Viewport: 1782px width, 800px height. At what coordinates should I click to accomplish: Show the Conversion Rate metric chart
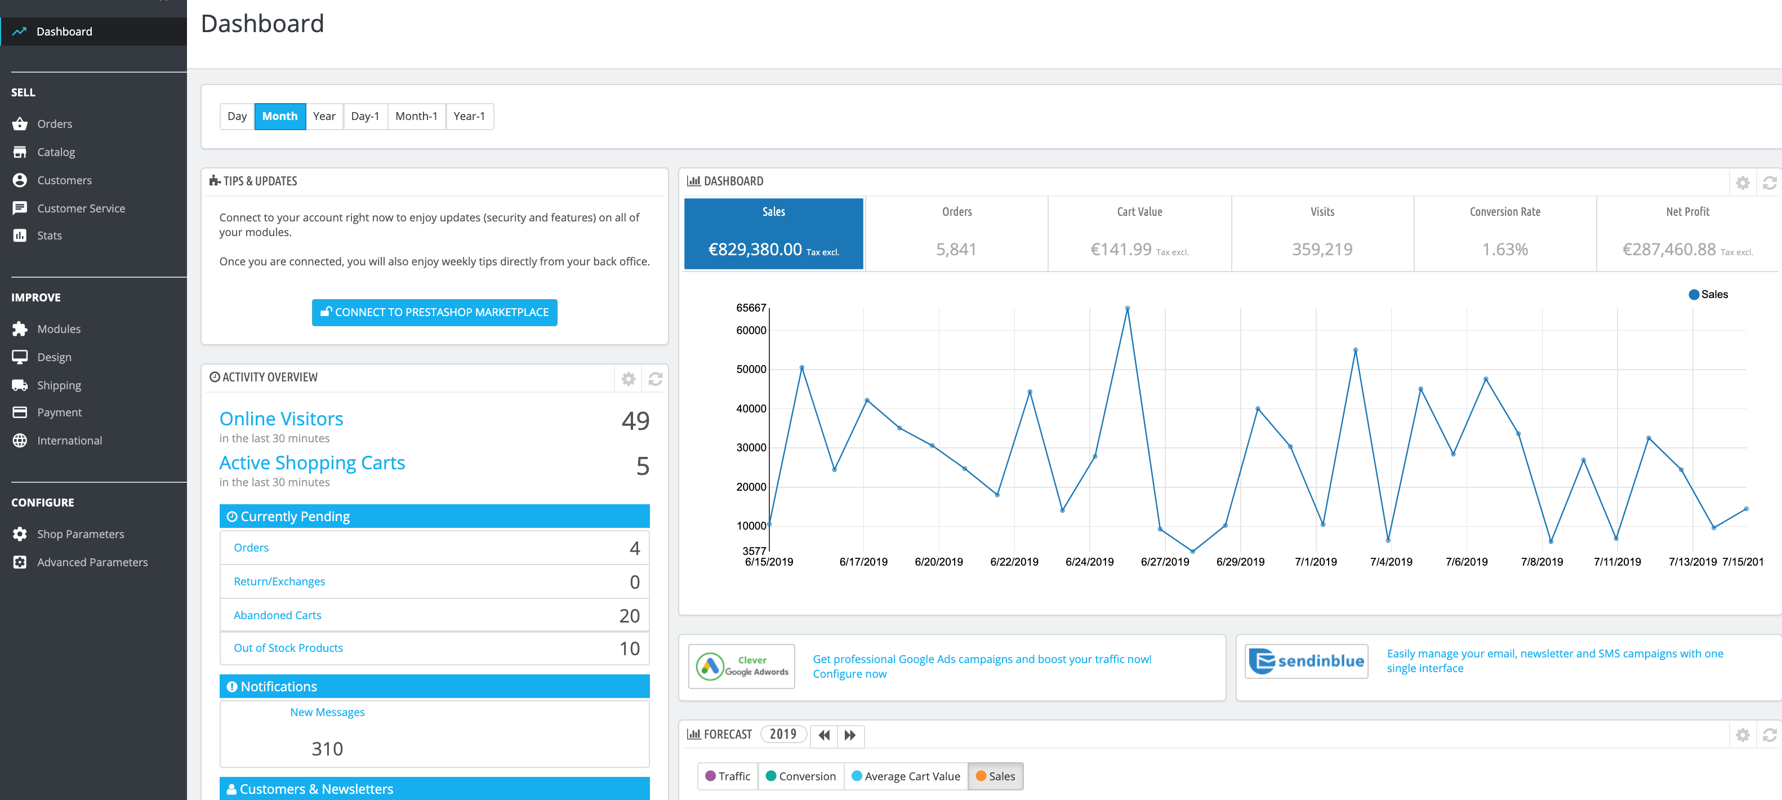(x=1504, y=233)
